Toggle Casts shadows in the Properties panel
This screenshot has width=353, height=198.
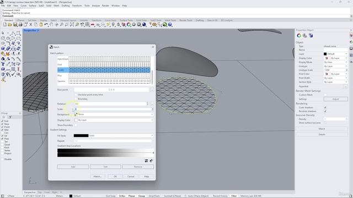click(325, 108)
